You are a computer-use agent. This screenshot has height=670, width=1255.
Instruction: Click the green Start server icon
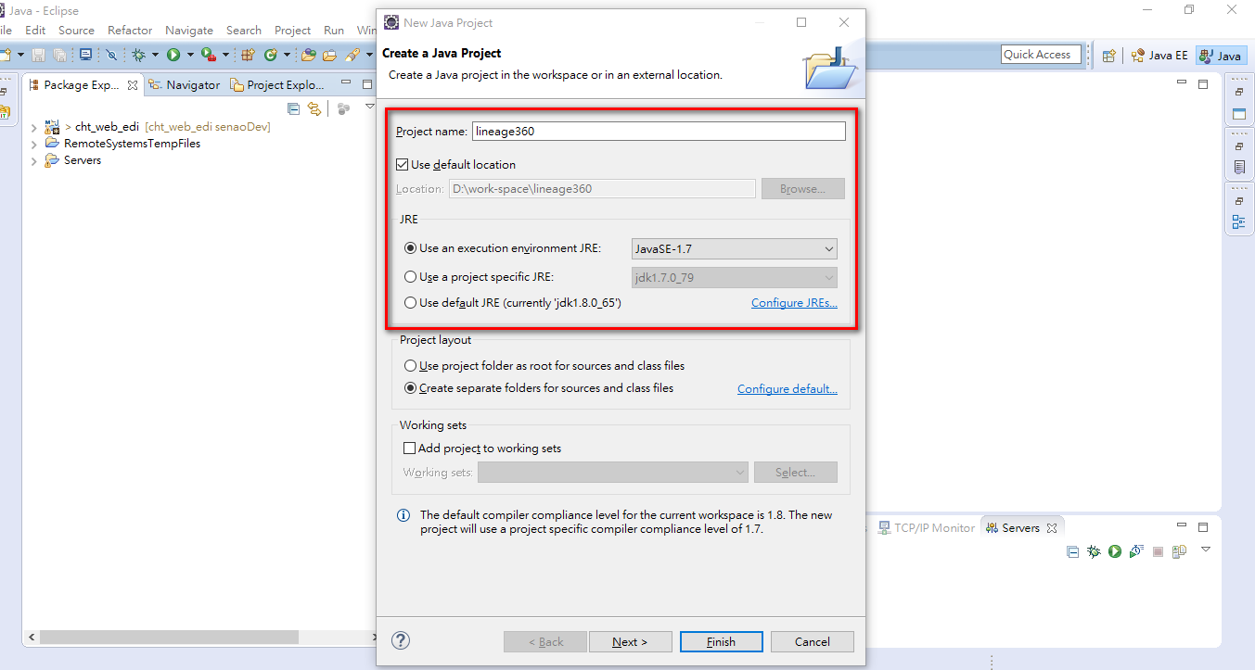(x=1115, y=551)
